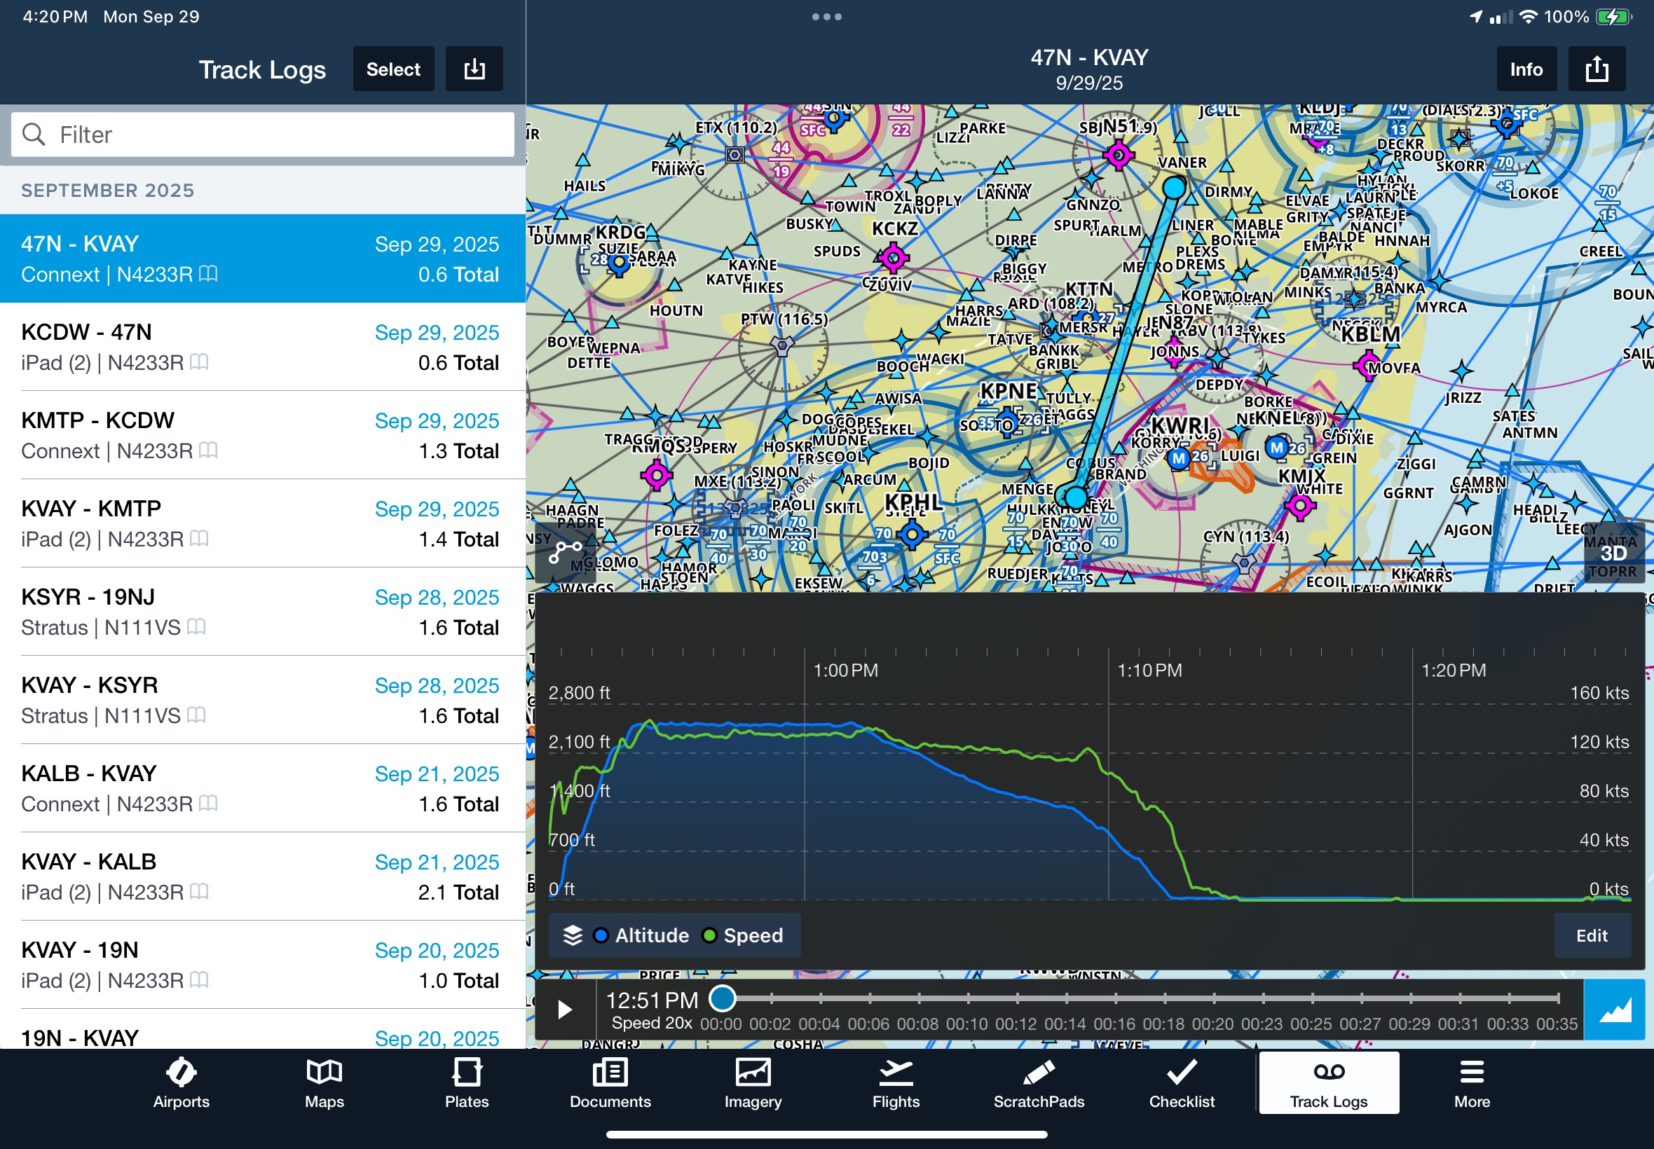Tap the three-dot multitasking menu at top
Image resolution: width=1654 pixels, height=1149 pixels.
tap(826, 17)
